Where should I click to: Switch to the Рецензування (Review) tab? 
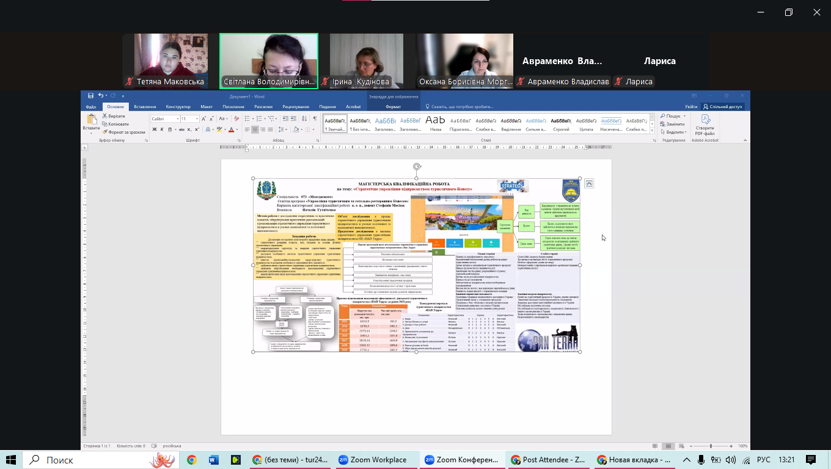click(295, 106)
